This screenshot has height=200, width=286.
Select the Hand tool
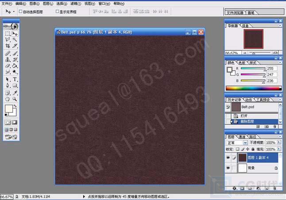8,99
